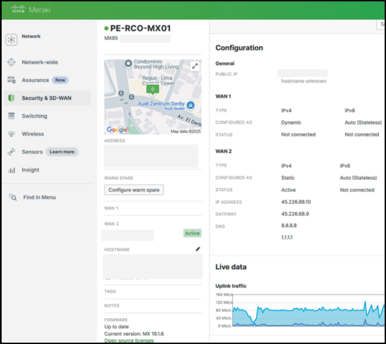Click the gateway value 45.226.68.9

295,214
